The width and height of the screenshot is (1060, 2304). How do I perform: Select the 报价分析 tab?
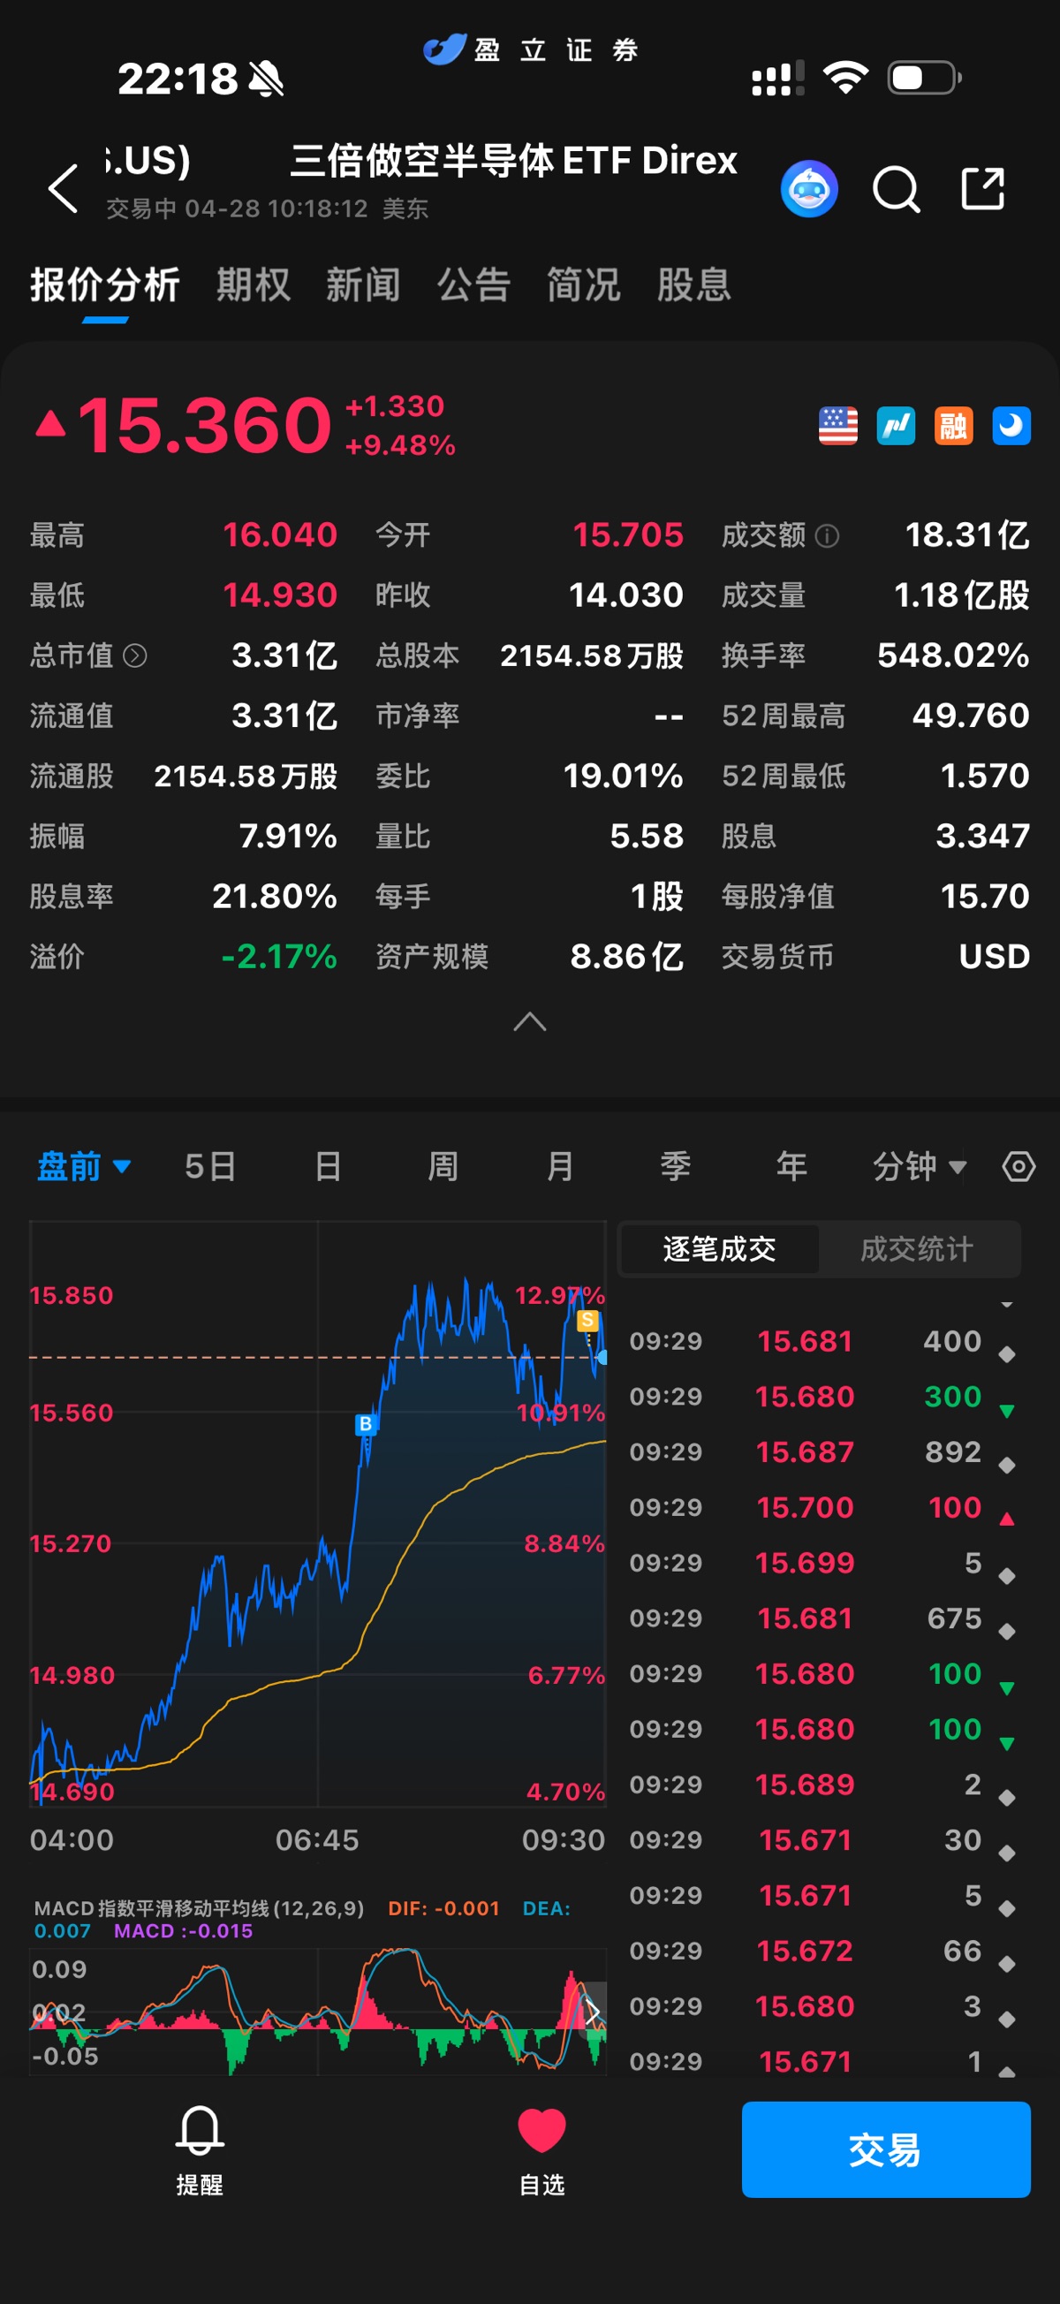pyautogui.click(x=104, y=285)
